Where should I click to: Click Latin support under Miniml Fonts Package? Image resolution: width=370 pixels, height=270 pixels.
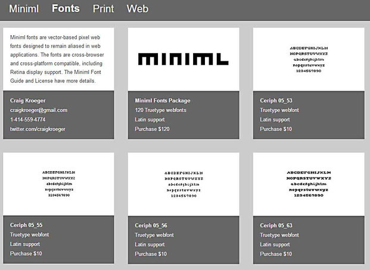tap(150, 120)
